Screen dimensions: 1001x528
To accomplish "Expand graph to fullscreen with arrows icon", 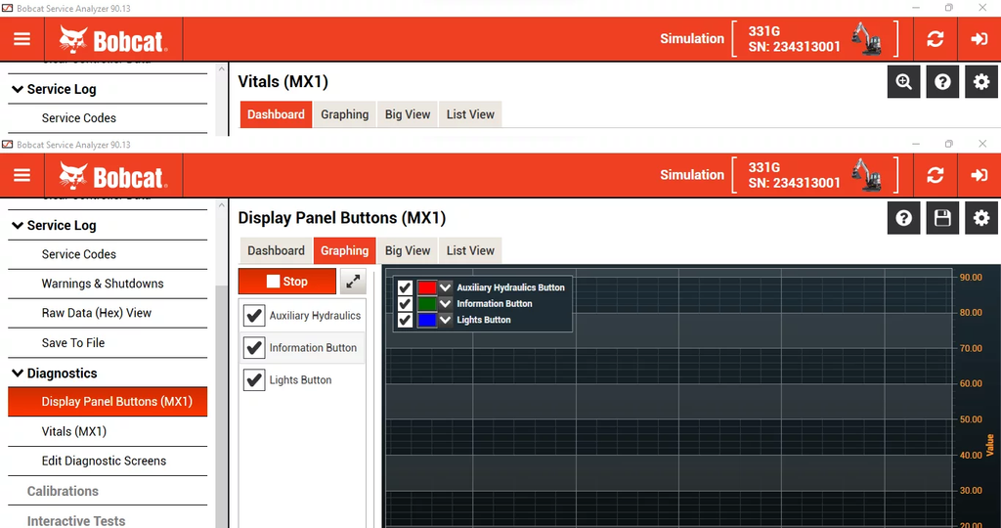I will pos(353,282).
